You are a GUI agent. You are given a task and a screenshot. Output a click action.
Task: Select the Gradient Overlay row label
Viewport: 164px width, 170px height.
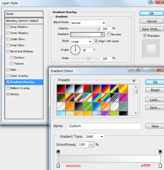coord(22,82)
